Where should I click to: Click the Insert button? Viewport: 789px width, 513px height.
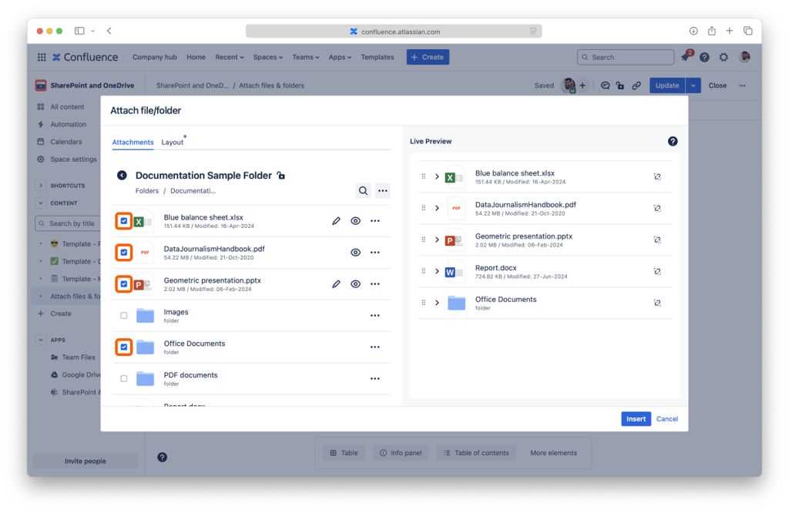pos(636,419)
